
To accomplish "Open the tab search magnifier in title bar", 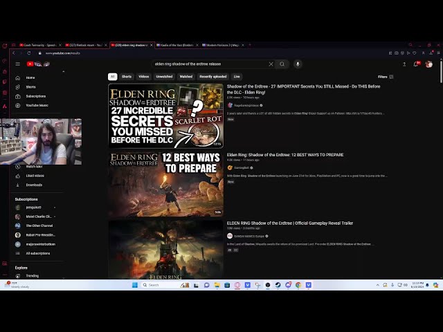I will (410, 45).
